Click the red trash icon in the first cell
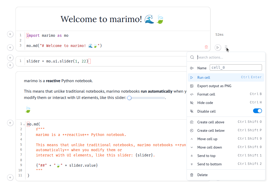The width and height of the screenshot is (272, 184). click(x=206, y=47)
